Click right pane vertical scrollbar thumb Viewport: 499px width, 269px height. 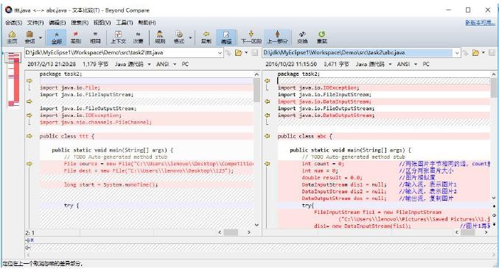(494, 87)
